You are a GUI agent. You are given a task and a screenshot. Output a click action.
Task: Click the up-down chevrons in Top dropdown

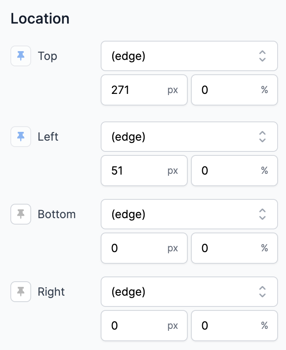coord(262,56)
